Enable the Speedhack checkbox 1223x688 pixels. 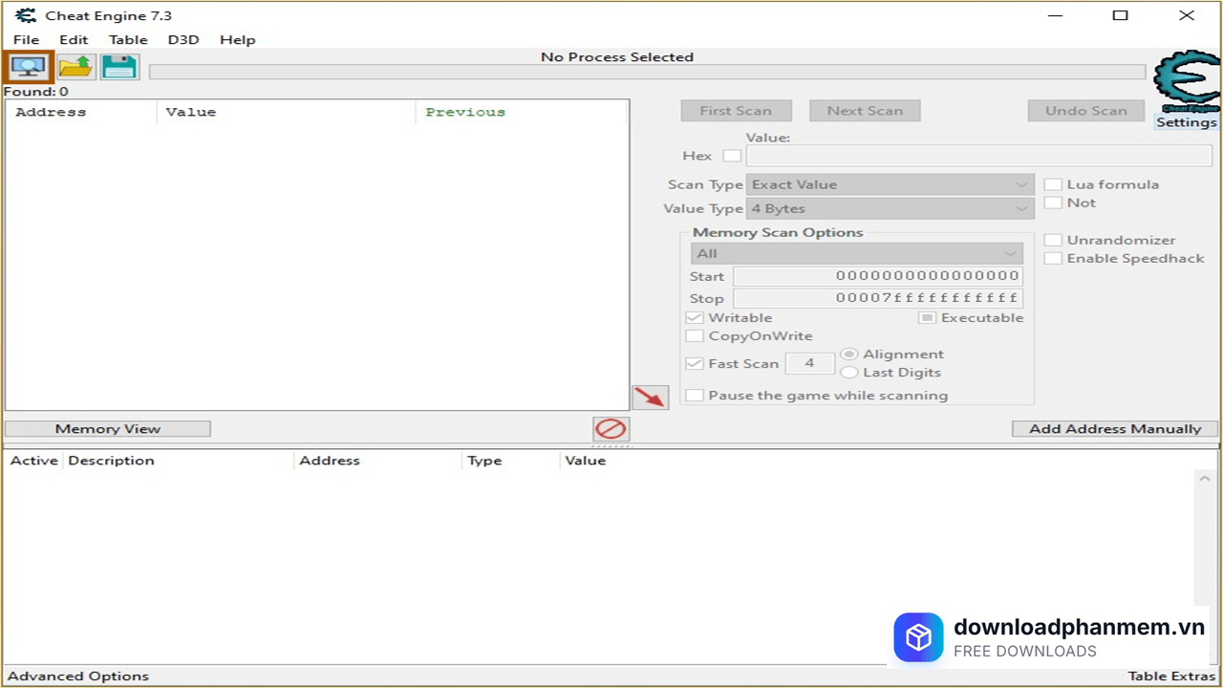point(1053,258)
